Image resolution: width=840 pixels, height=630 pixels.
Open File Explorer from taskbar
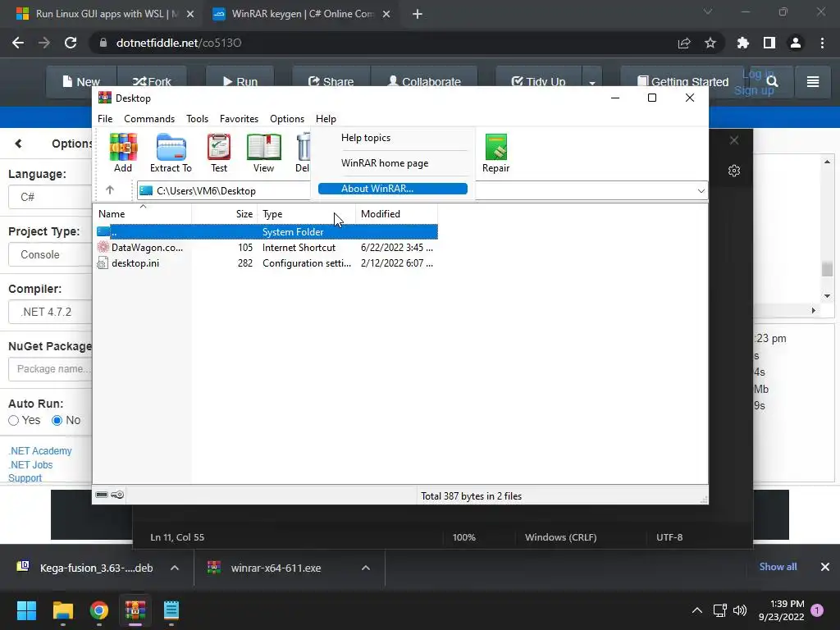[x=62, y=610]
